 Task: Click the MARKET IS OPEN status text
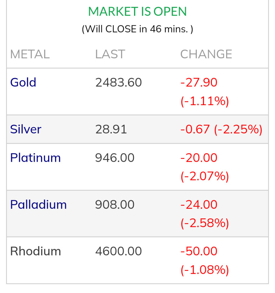pyautogui.click(x=137, y=12)
